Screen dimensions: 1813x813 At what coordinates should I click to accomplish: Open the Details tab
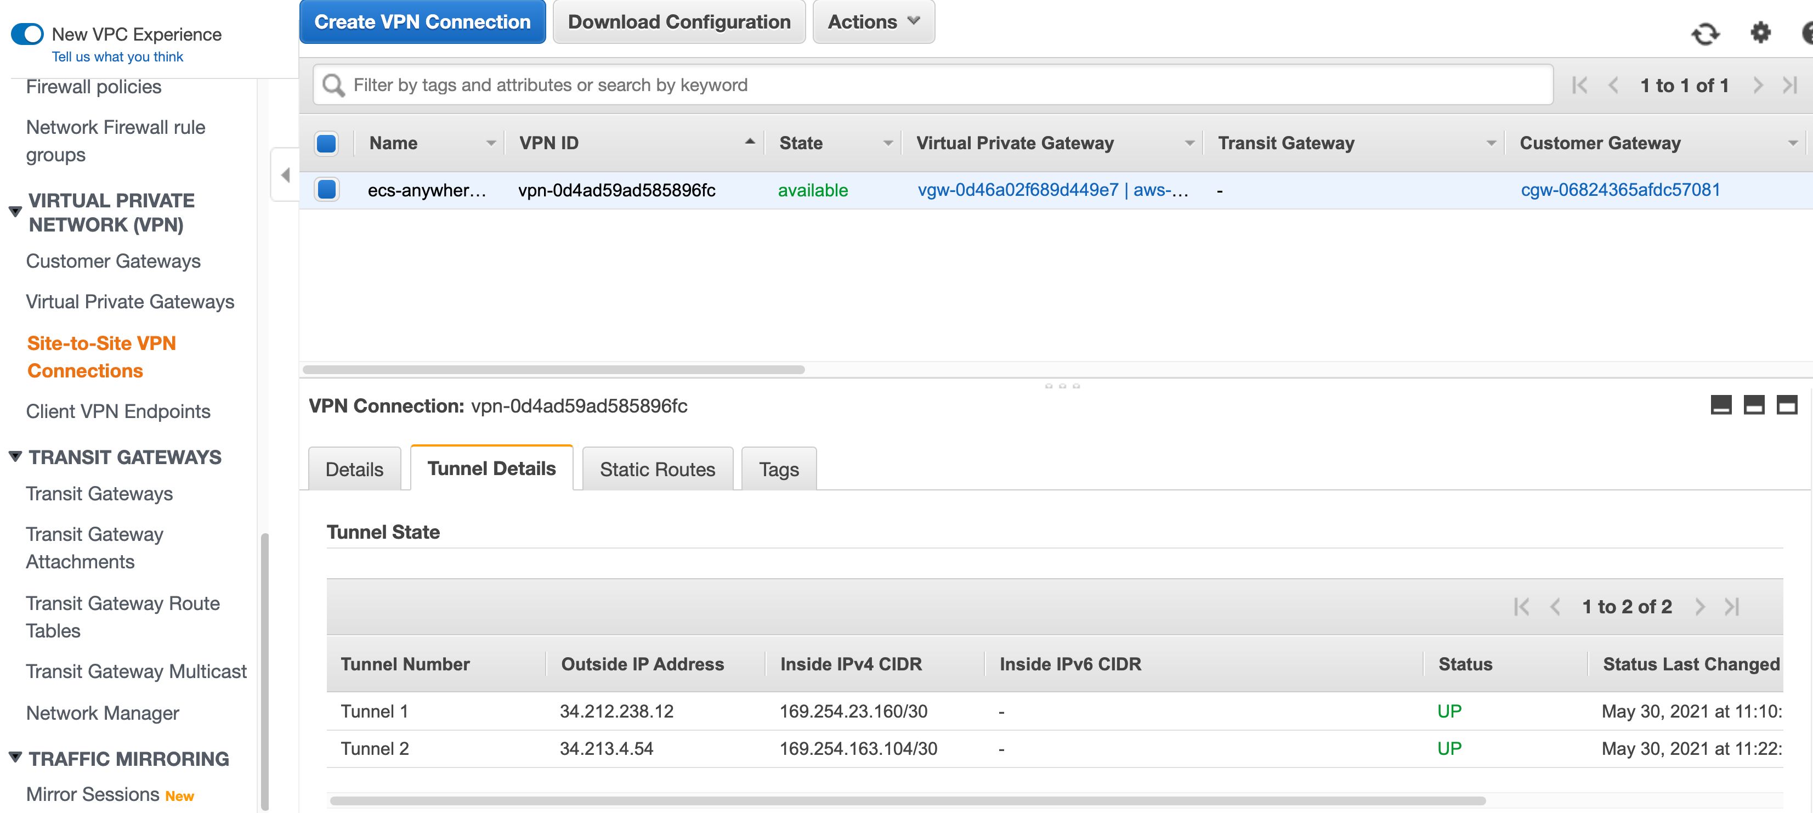pyautogui.click(x=354, y=469)
